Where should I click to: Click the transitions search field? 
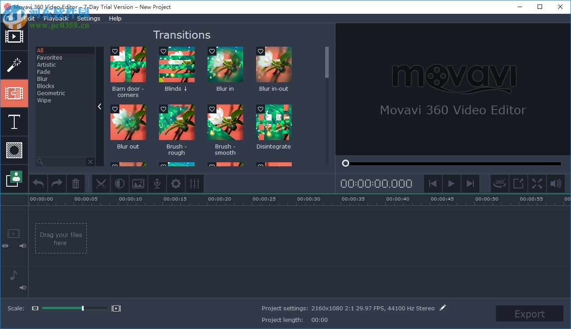click(62, 162)
